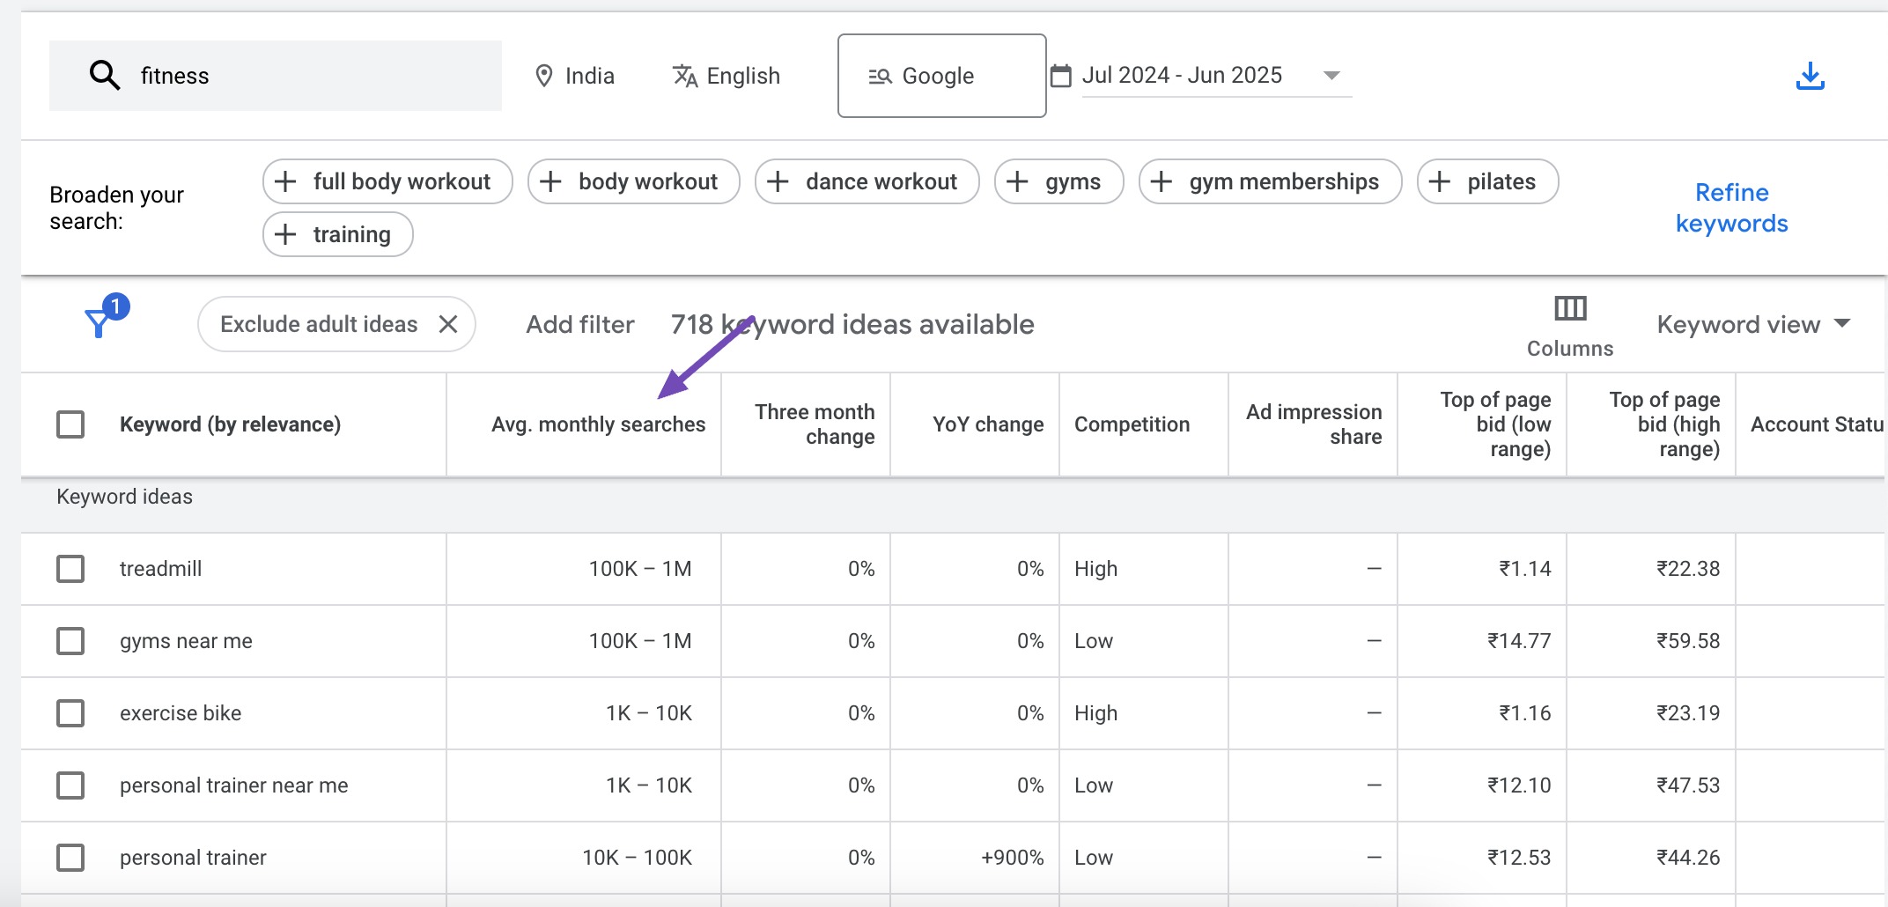Click plus icon on gyms chip
The height and width of the screenshot is (907, 1888).
point(1017,181)
